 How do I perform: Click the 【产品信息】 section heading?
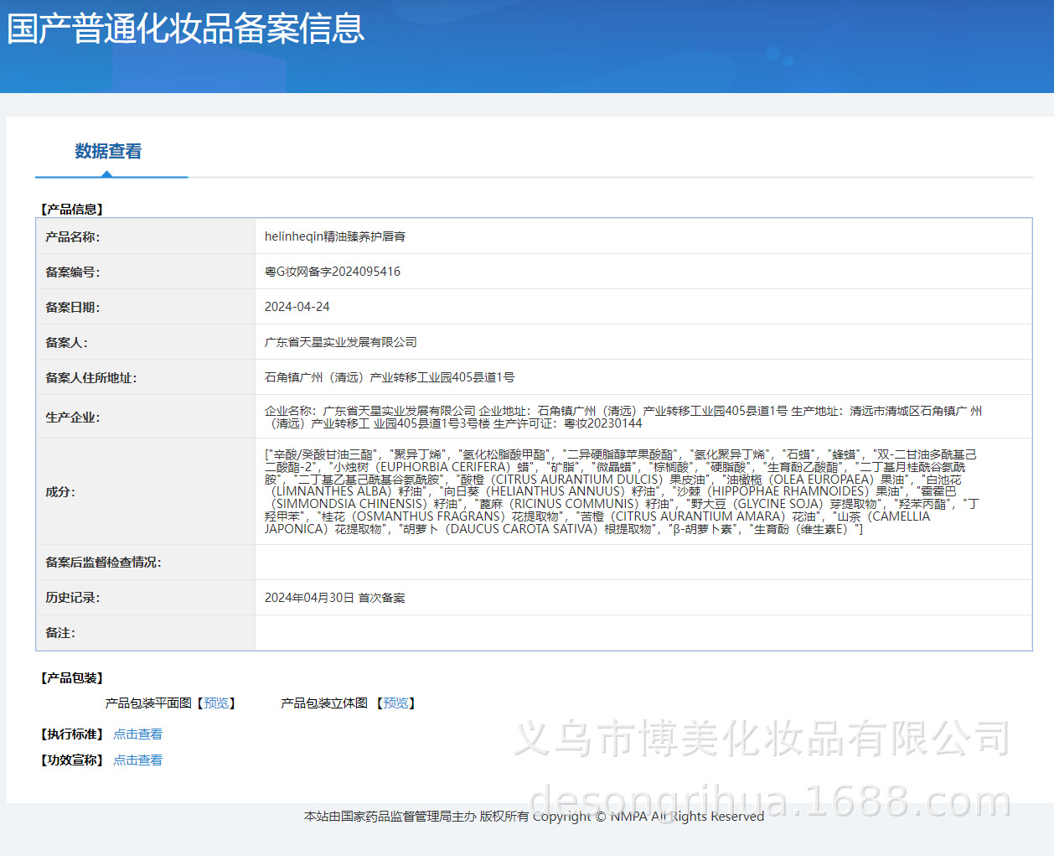point(72,210)
